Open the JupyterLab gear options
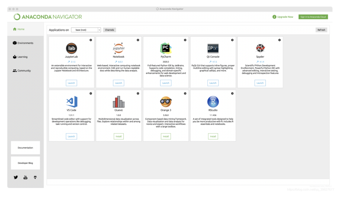 pos(91,40)
